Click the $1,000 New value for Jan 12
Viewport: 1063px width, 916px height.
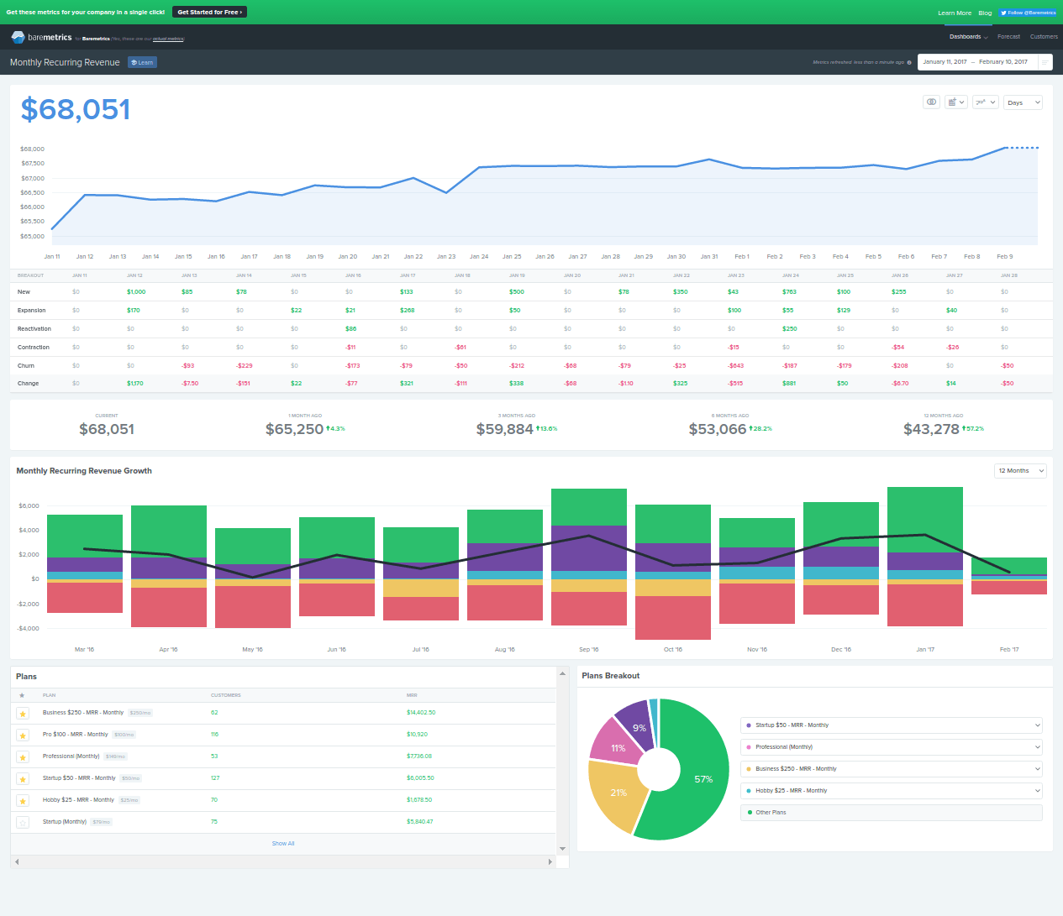point(136,292)
